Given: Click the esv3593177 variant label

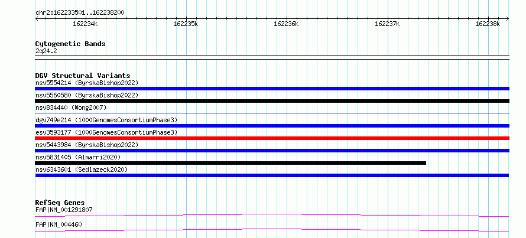Looking at the screenshot, I should coord(106,132).
